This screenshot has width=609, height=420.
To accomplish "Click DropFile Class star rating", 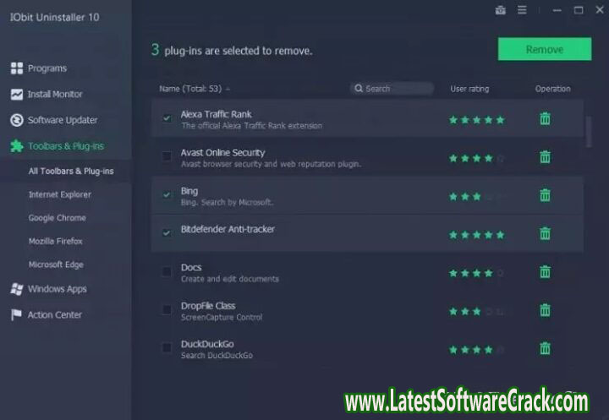I will (x=476, y=311).
